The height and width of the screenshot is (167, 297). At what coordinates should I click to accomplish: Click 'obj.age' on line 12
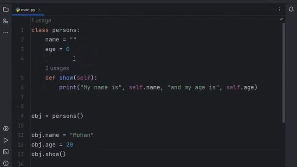coord(44,145)
